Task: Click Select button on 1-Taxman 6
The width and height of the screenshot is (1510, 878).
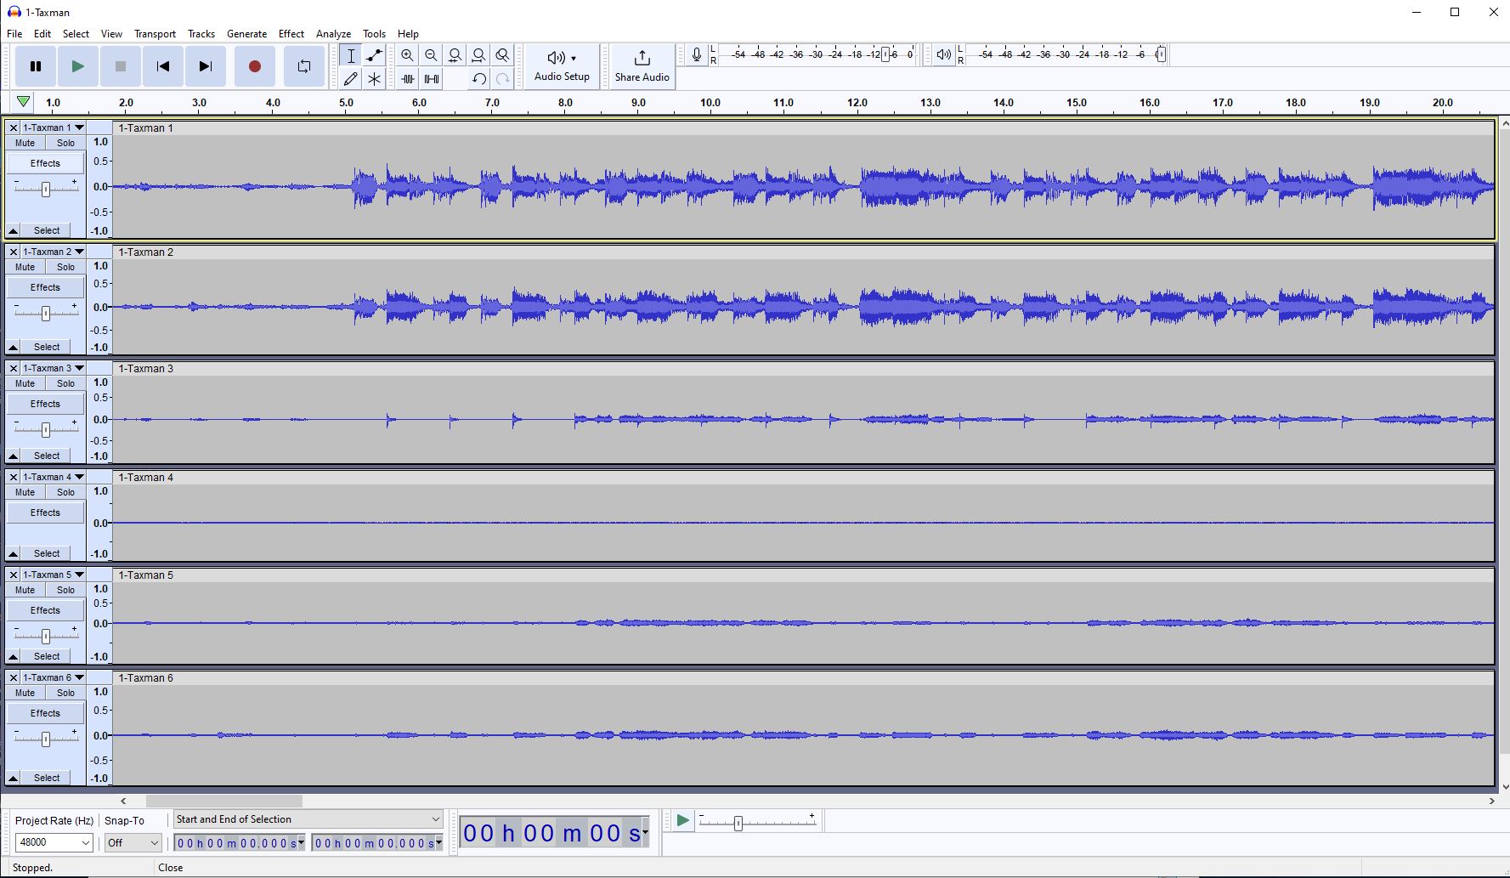Action: 47,778
